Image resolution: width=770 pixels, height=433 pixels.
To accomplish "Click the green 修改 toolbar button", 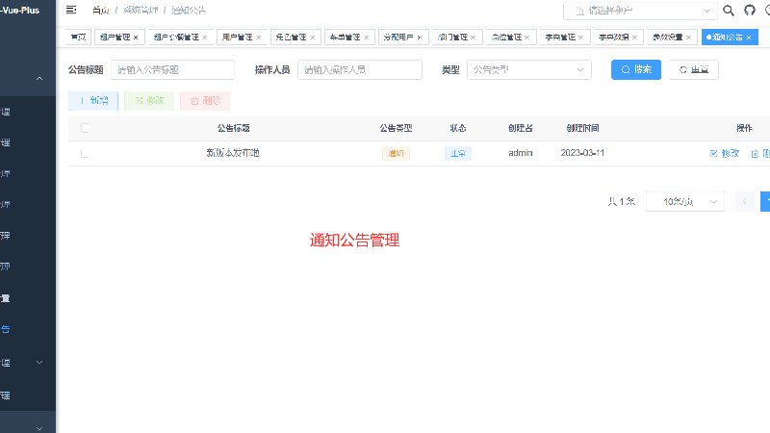I will [x=149, y=101].
